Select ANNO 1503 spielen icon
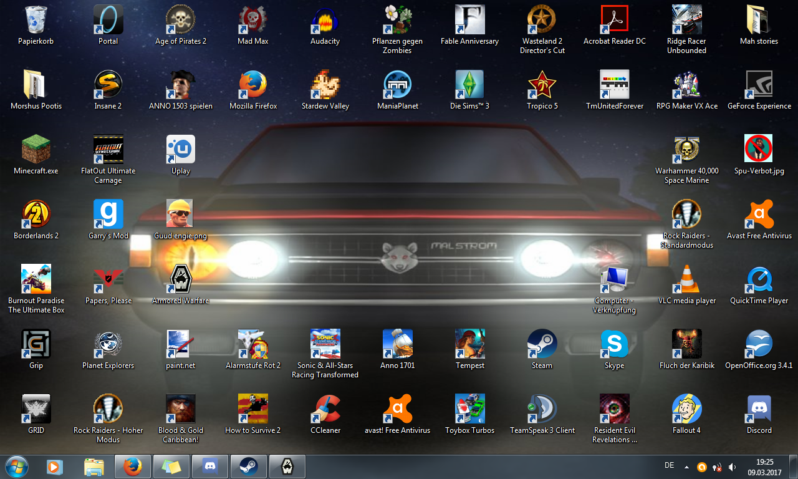This screenshot has width=798, height=479. [181, 85]
